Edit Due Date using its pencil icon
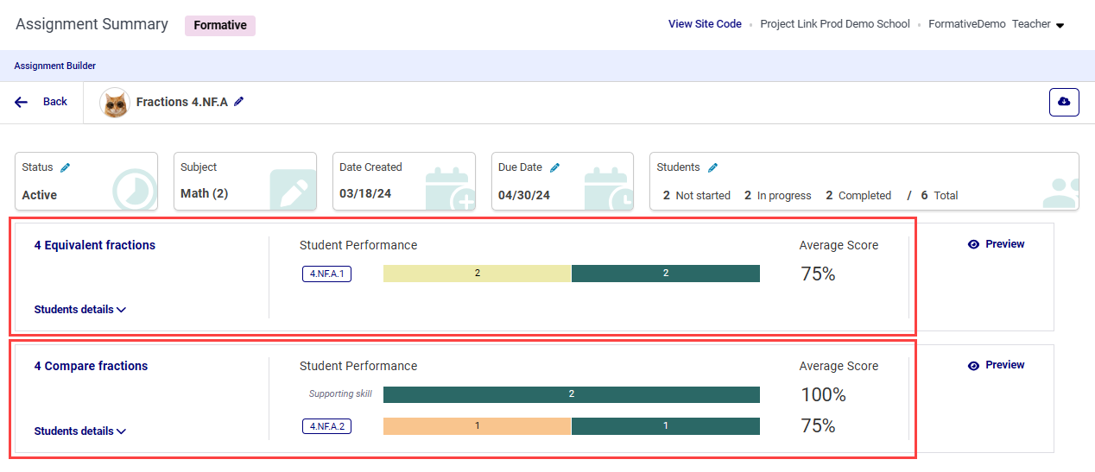Screen dimensions: 1095x472 (x=554, y=167)
